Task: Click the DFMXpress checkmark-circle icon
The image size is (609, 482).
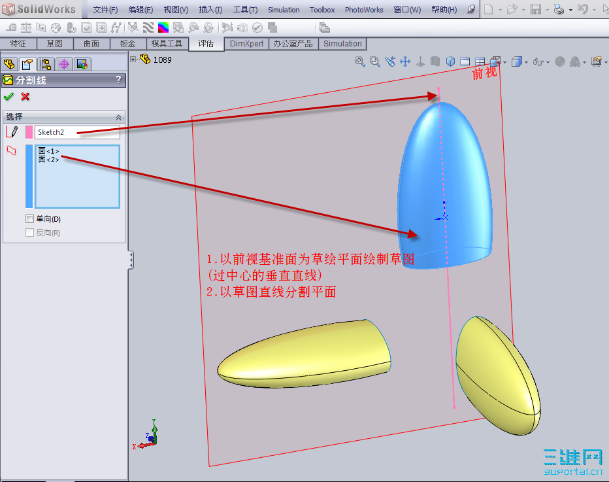Action: coord(257,27)
